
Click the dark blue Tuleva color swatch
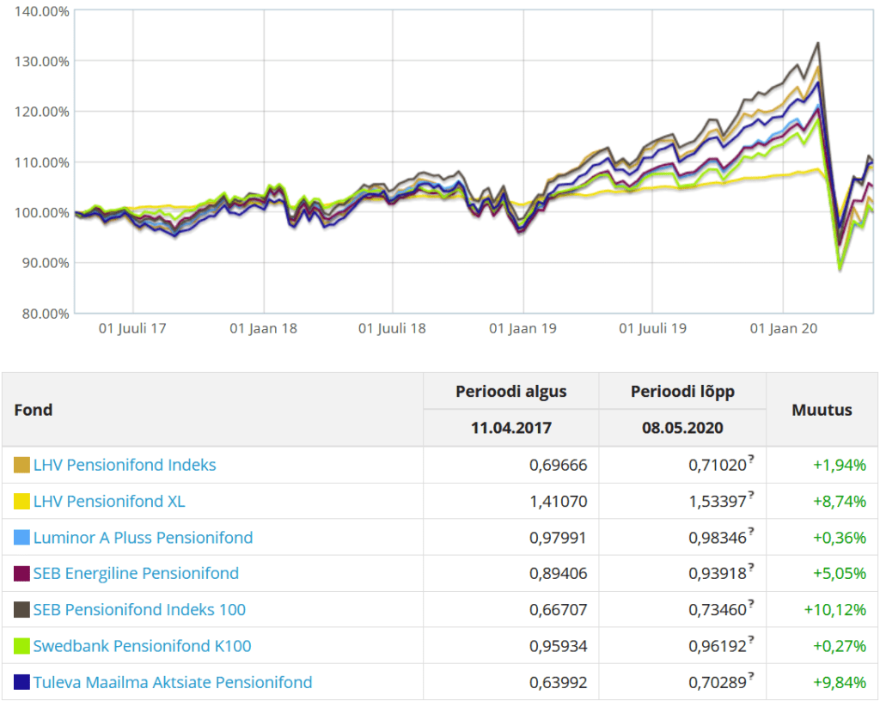[21, 682]
